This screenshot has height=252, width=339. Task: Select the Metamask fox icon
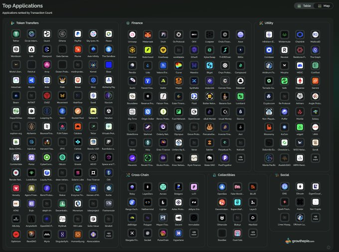[148, 34]
